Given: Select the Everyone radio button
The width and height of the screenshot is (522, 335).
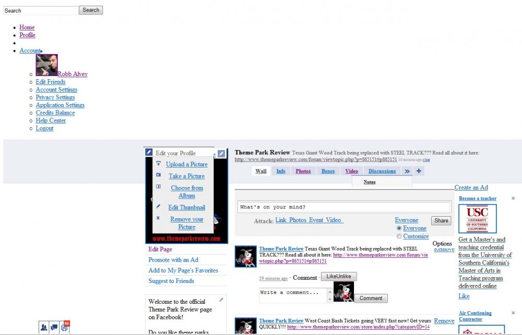Looking at the screenshot, I should [399, 228].
